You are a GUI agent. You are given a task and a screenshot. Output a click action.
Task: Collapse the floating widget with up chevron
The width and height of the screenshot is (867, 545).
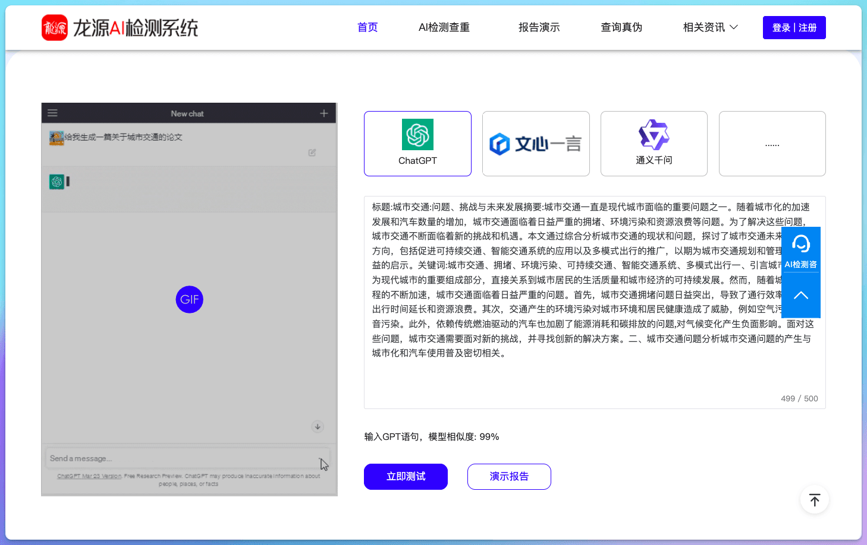pyautogui.click(x=801, y=296)
